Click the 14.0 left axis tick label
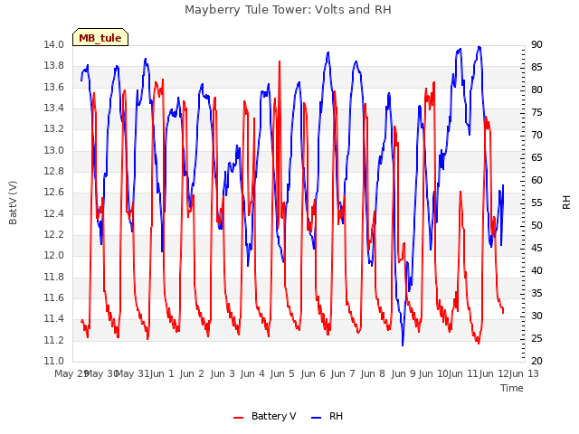Screen dimensions: 579x434 point(53,44)
